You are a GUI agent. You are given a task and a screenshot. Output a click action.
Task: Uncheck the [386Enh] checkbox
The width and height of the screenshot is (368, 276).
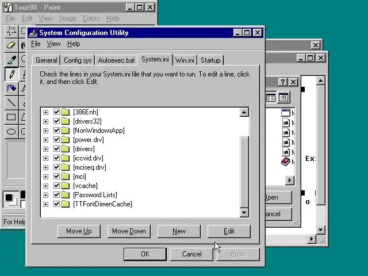pos(56,112)
